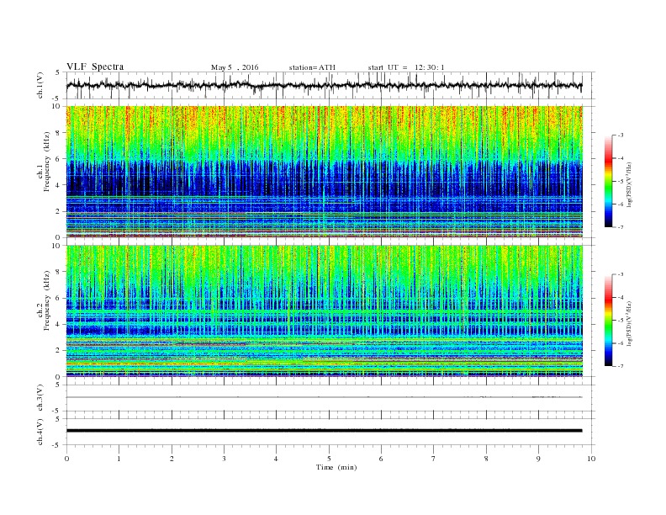Click the "1" tick on the time axis

tap(119, 459)
